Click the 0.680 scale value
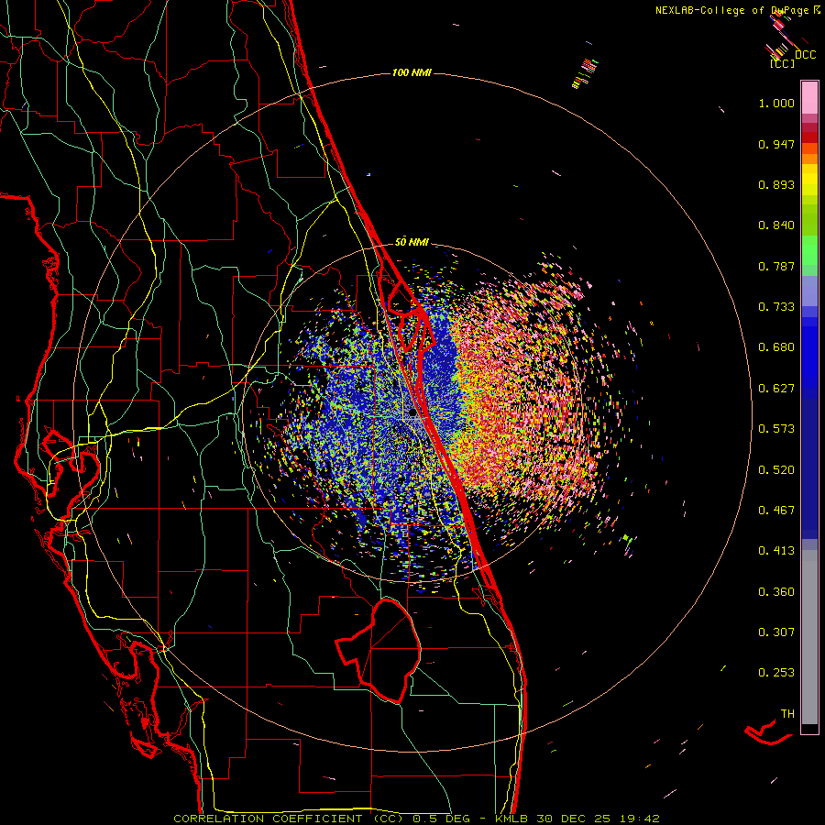This screenshot has width=825, height=825. [776, 347]
